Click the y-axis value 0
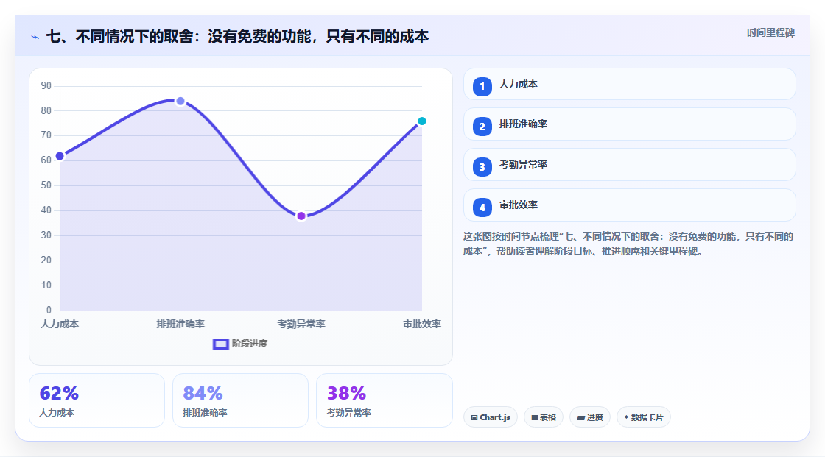This screenshot has height=457, width=825. pos(49,311)
